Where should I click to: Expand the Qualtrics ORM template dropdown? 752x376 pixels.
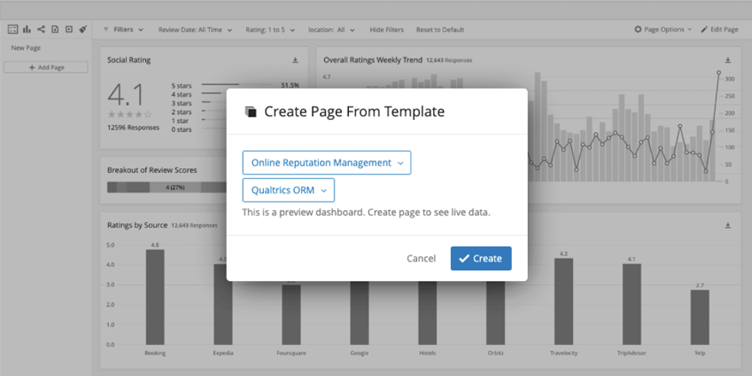(x=288, y=190)
